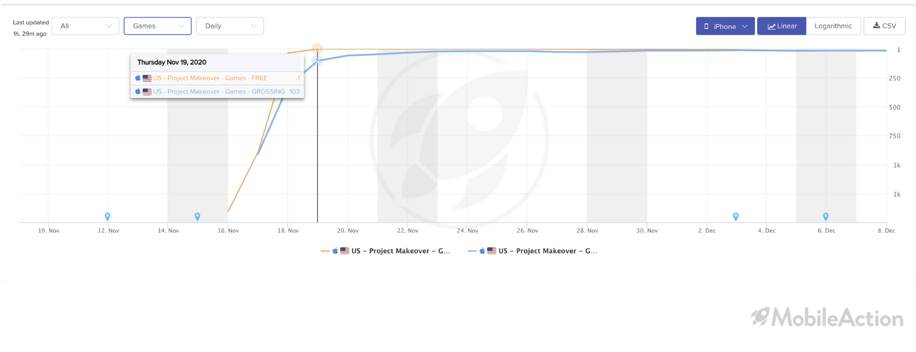Click the event pin at 6. Dec

tap(826, 216)
